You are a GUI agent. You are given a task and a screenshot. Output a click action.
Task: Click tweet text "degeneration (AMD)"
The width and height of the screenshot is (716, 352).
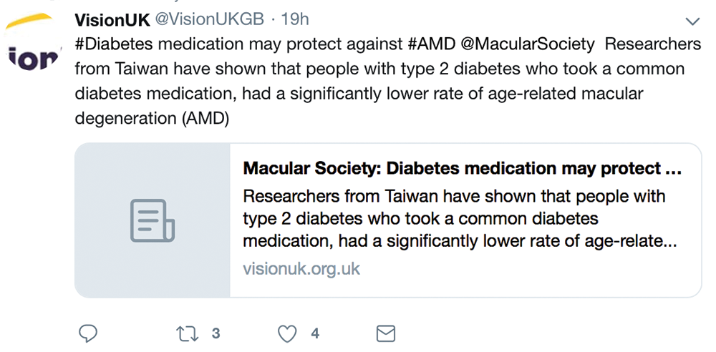(152, 119)
